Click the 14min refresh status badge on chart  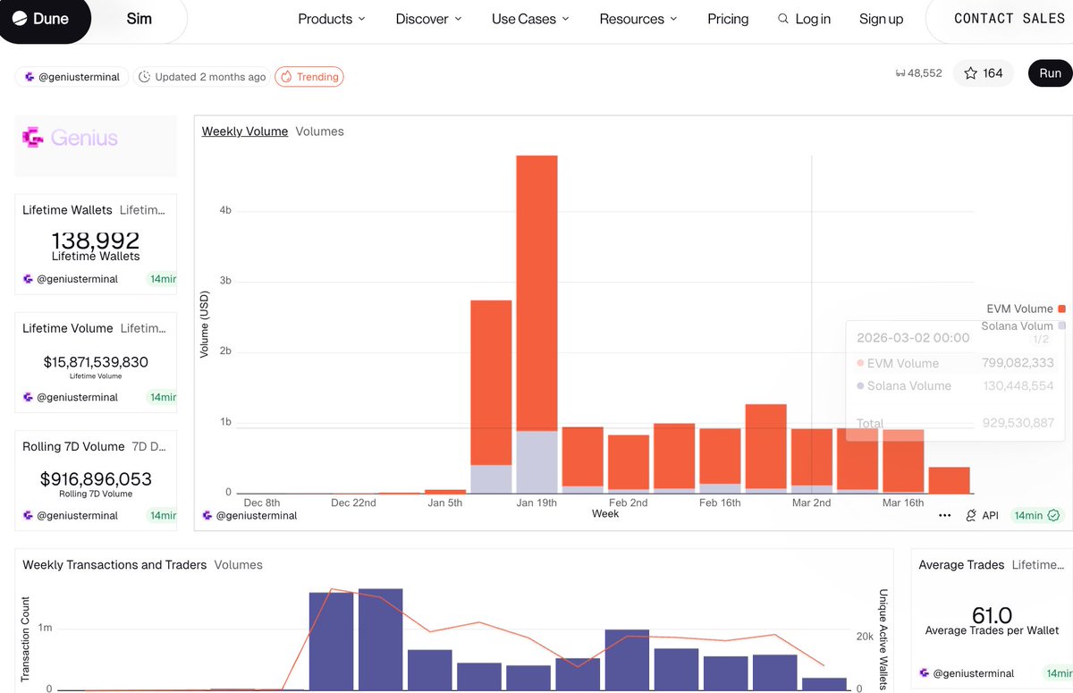point(1035,516)
